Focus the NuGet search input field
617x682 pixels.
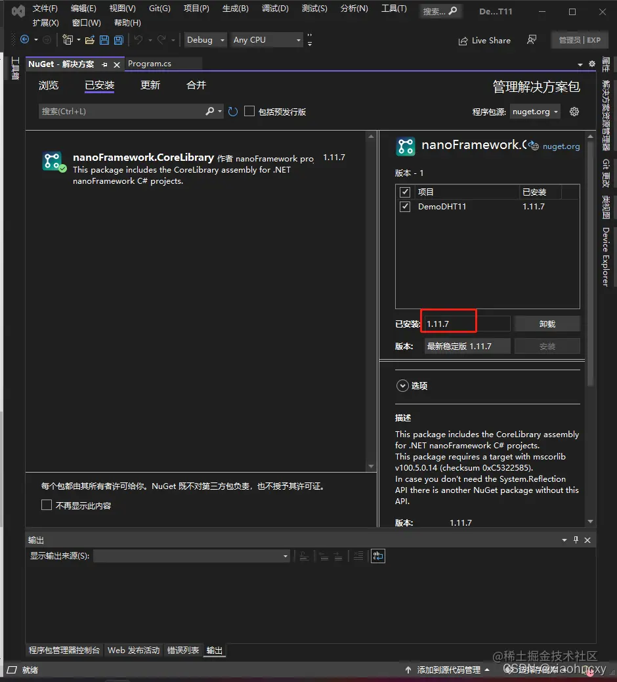pyautogui.click(x=121, y=112)
